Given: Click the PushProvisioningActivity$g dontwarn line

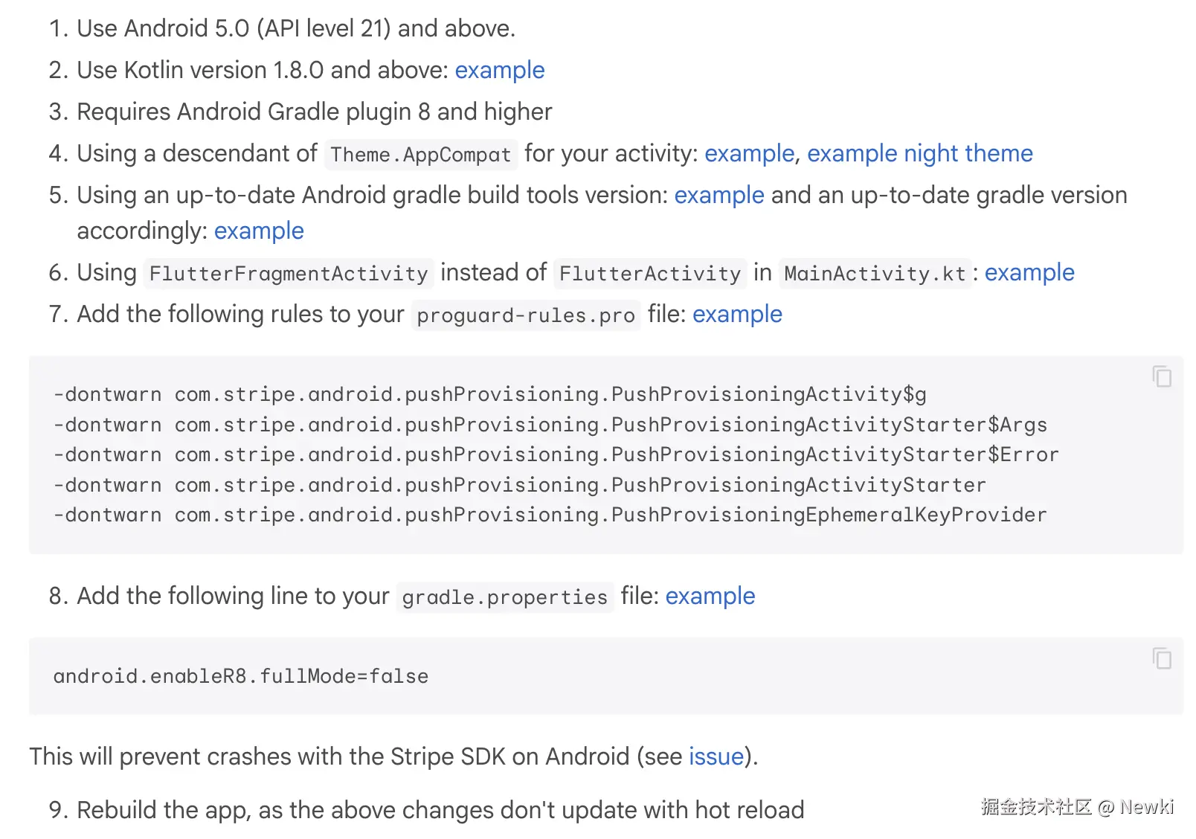Looking at the screenshot, I should [x=489, y=394].
